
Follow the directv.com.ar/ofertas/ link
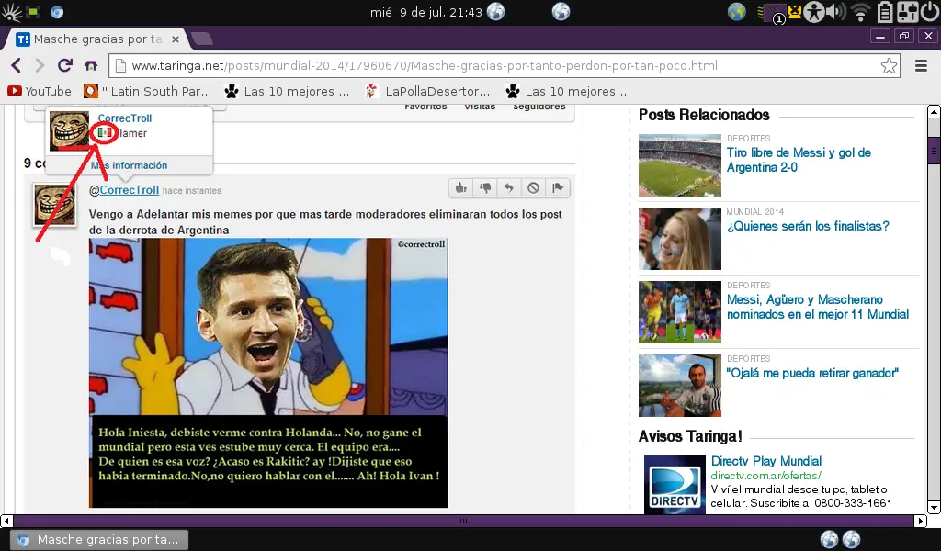click(x=765, y=476)
